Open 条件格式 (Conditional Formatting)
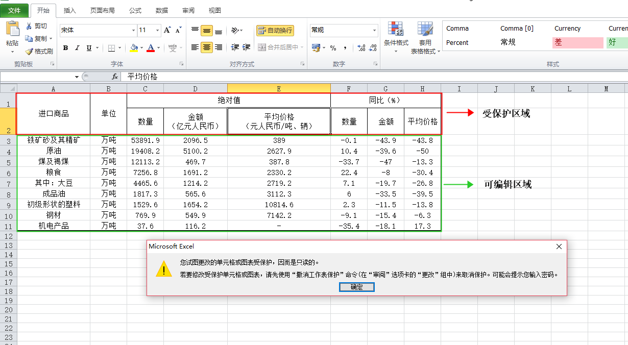This screenshot has width=628, height=345. click(x=396, y=36)
